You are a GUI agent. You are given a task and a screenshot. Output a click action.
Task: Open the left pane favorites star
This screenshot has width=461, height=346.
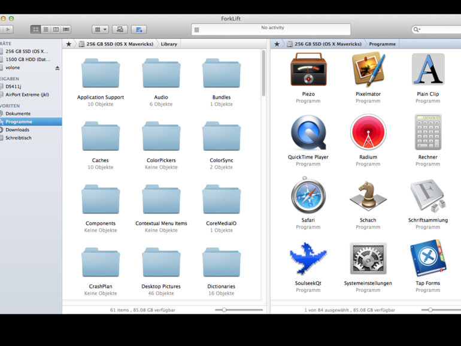tap(69, 44)
